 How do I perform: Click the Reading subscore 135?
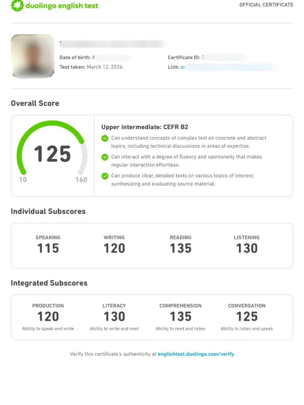pyautogui.click(x=181, y=248)
